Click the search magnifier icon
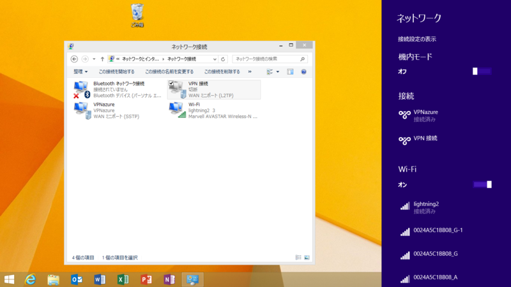The image size is (511, 287). [x=302, y=59]
